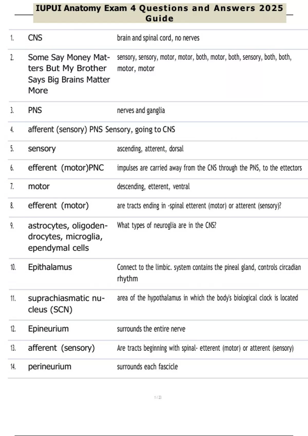308x436 pixels.
Task: Click 'suprachiasmatic nucleus (SCN)' term
Action: pyautogui.click(x=66, y=304)
